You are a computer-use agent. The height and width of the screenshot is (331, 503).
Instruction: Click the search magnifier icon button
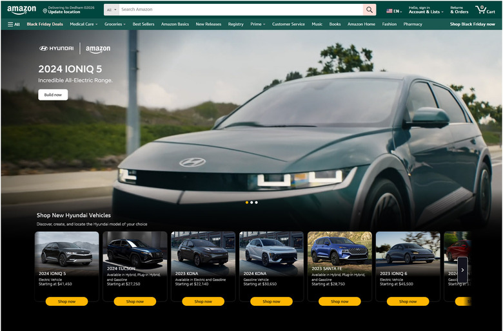tap(370, 10)
